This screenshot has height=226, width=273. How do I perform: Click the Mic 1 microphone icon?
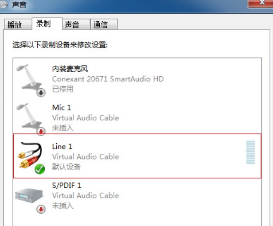point(29,116)
